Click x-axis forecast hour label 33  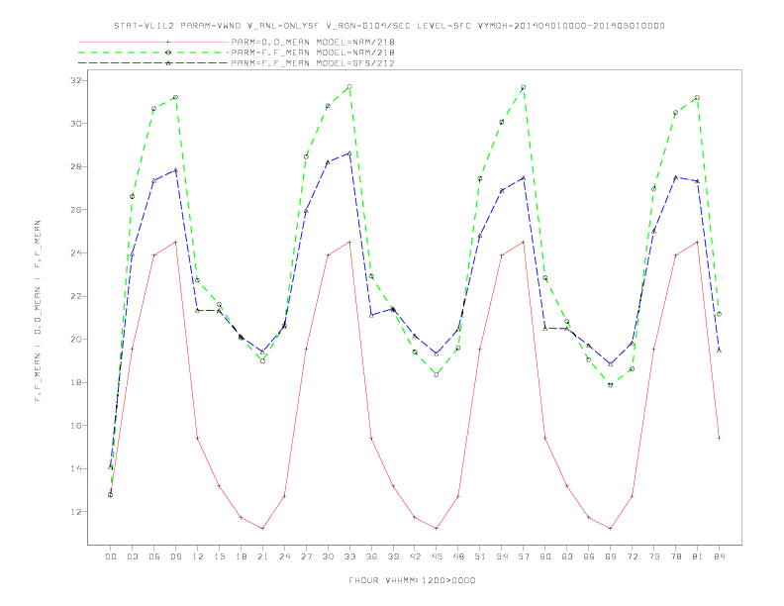pyautogui.click(x=349, y=556)
